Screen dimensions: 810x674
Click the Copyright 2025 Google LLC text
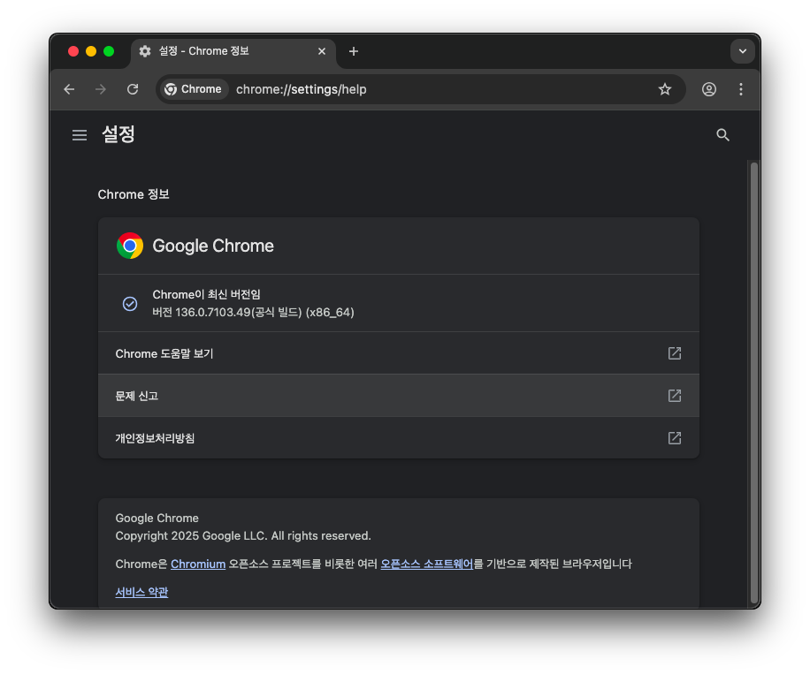click(243, 535)
